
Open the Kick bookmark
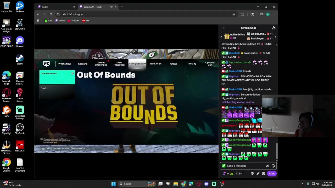coord(48,21)
